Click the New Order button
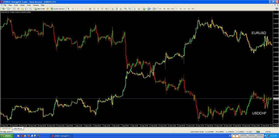 40,9
